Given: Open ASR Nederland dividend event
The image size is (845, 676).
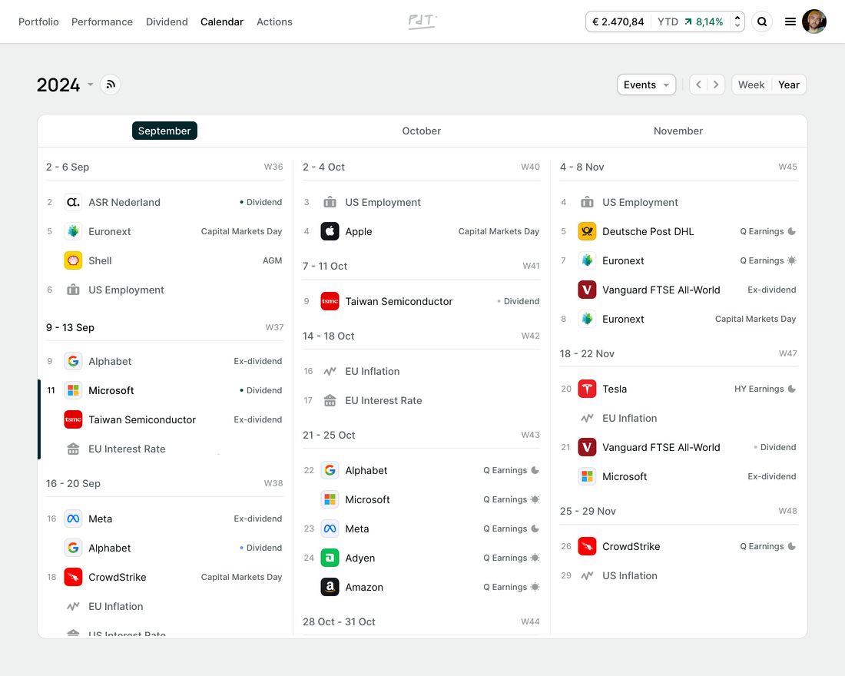Looking at the screenshot, I should (164, 202).
